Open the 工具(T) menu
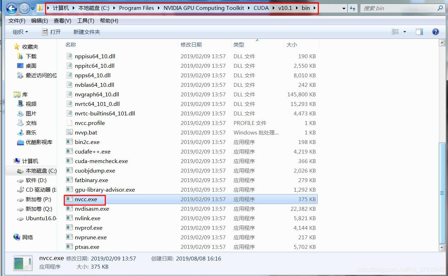 86,21
